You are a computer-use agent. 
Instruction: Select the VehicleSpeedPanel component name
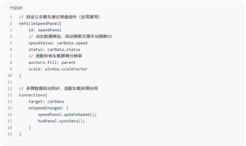[39, 24]
